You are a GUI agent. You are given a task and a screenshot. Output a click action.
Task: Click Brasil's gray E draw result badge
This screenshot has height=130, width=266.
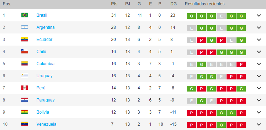pyautogui.click(x=221, y=16)
